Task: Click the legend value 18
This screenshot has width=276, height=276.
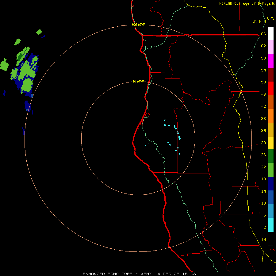Action: coord(263,179)
